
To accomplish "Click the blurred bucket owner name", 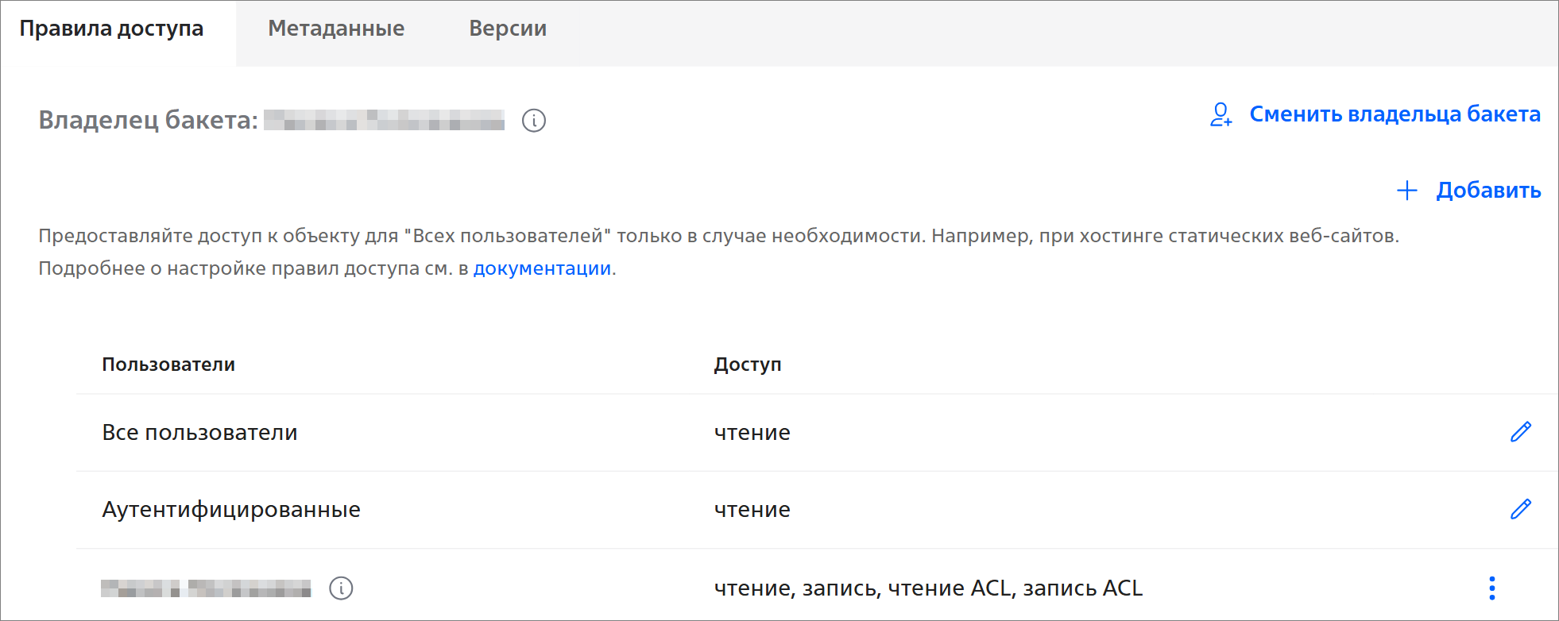I will (x=384, y=121).
